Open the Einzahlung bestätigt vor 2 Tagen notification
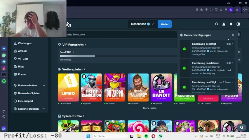Screen dimensions: 249x140 (x=207, y=86)
